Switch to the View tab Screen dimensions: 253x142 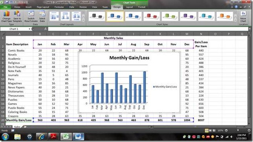[94, 7]
